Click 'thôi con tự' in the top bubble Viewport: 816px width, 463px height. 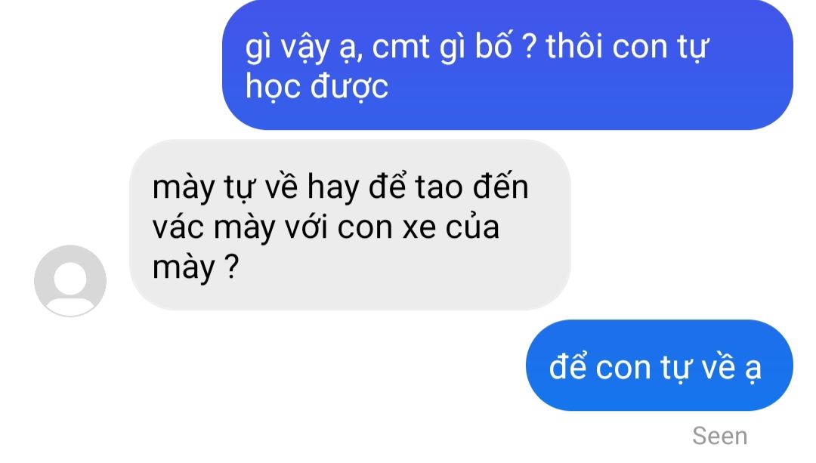627,48
